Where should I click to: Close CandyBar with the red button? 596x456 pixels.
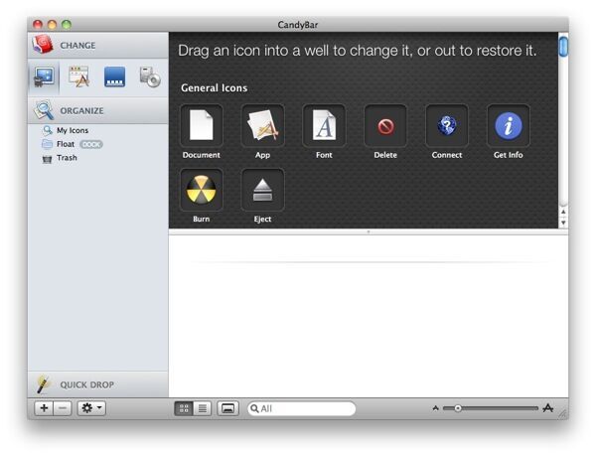tap(38, 25)
